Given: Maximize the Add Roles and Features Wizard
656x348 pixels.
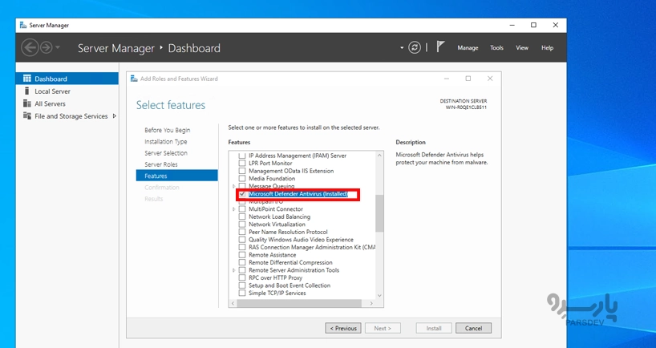Looking at the screenshot, I should [468, 79].
